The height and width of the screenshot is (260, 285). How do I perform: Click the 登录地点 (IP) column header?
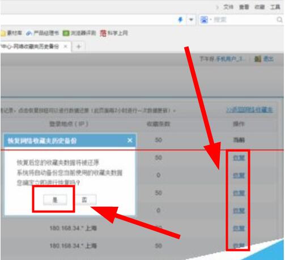pos(69,124)
